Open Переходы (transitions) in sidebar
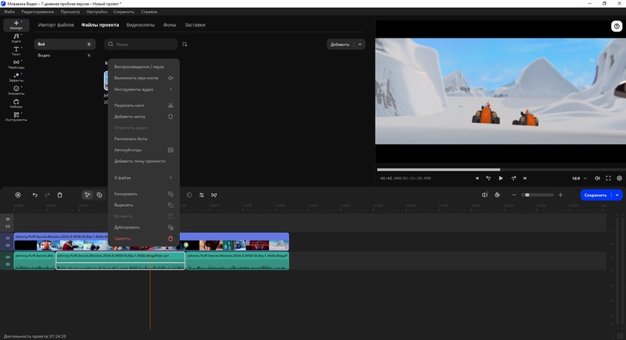The width and height of the screenshot is (626, 340). click(16, 64)
